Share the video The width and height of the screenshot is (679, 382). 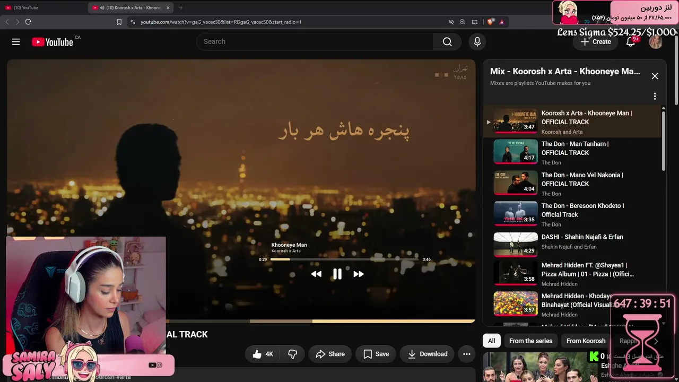point(330,354)
